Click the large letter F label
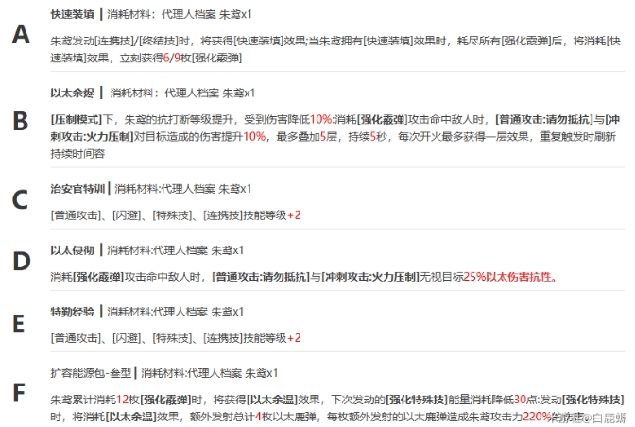 (x=21, y=389)
